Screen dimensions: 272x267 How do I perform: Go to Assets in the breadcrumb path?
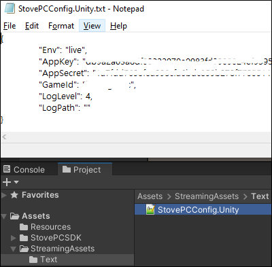click(150, 196)
